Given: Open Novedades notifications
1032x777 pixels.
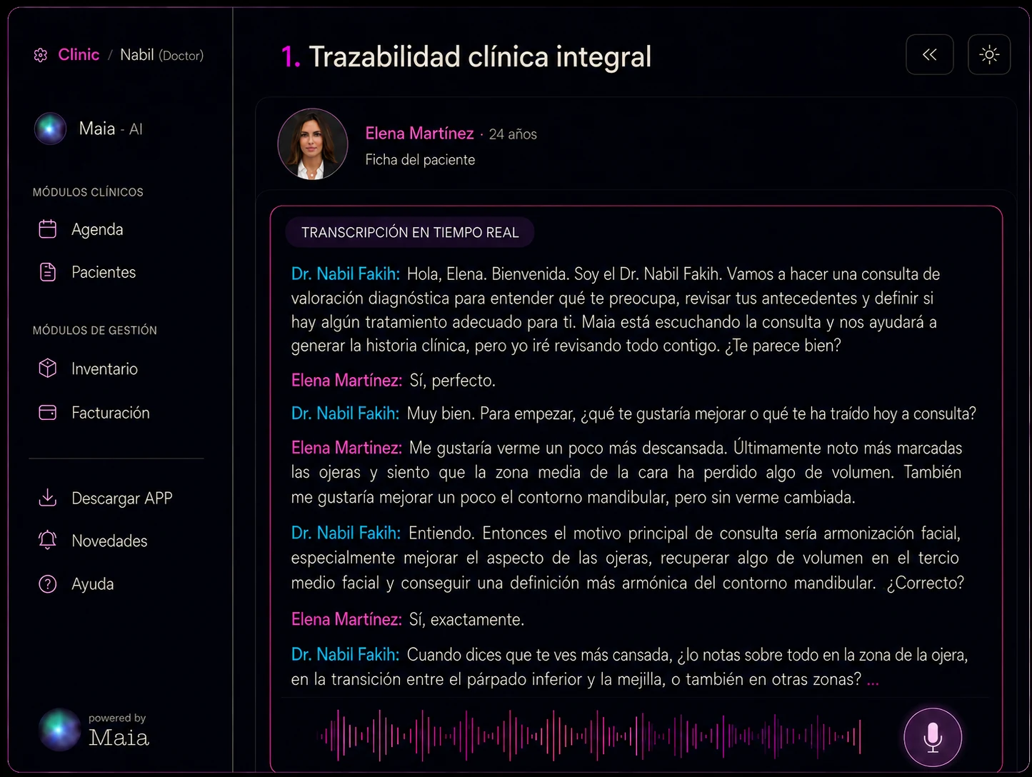Looking at the screenshot, I should [109, 541].
